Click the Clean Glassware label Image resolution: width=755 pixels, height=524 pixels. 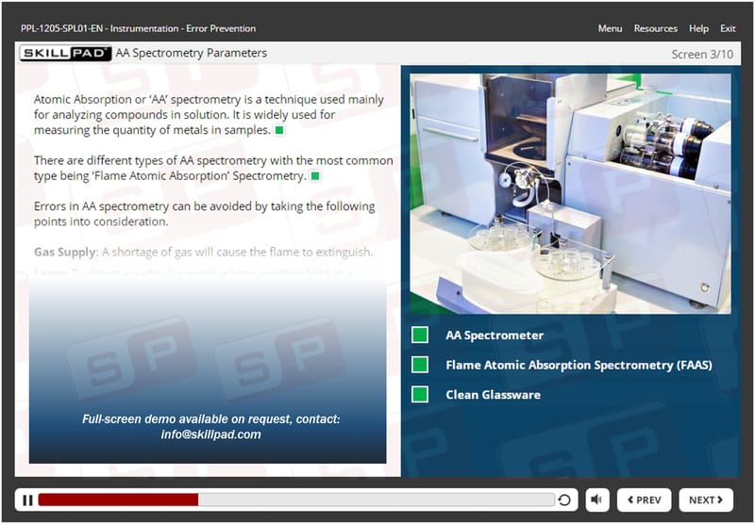pyautogui.click(x=493, y=395)
